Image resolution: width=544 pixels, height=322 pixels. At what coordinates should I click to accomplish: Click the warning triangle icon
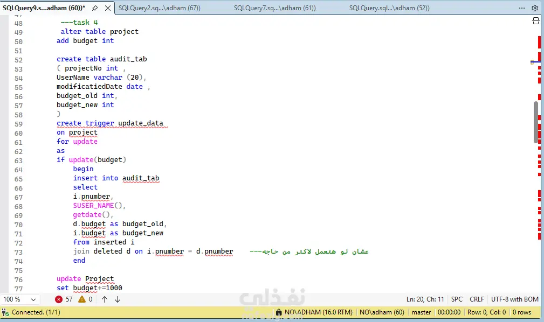(x=82, y=299)
